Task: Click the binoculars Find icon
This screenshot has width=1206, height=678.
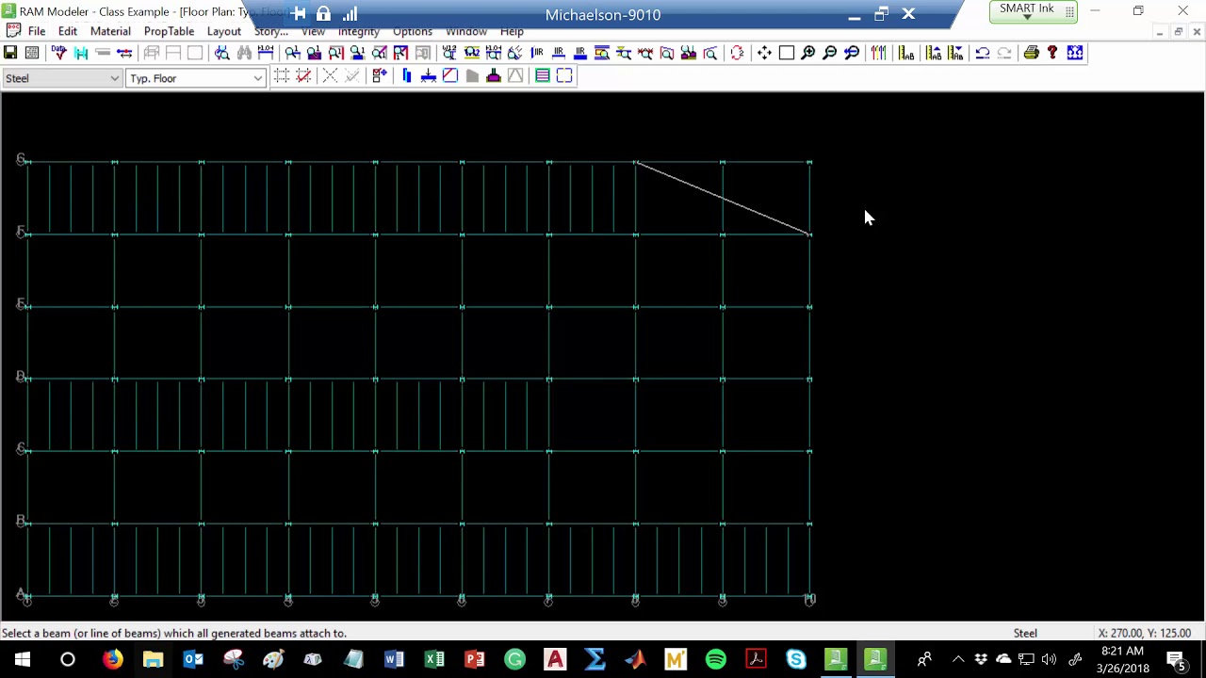Action: (x=244, y=53)
